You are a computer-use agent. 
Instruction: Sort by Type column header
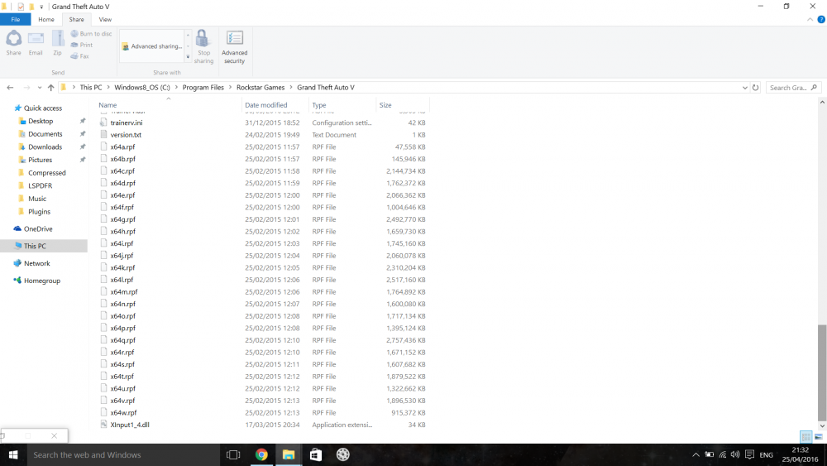(342, 105)
